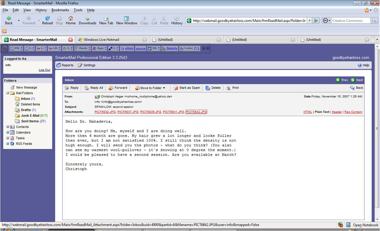Open the Bookmarks menu

coord(60,10)
